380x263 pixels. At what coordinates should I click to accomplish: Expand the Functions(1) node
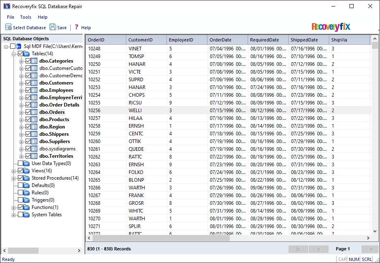click(x=13, y=208)
